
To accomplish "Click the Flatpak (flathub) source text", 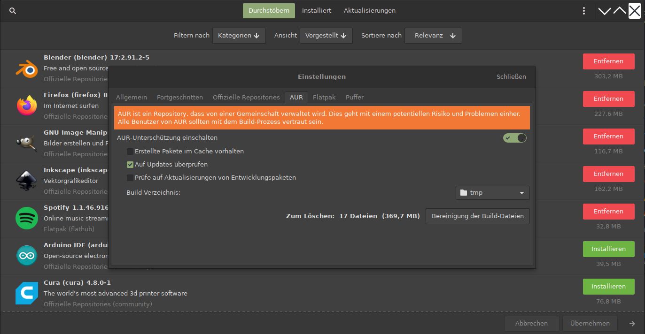I will (69, 229).
